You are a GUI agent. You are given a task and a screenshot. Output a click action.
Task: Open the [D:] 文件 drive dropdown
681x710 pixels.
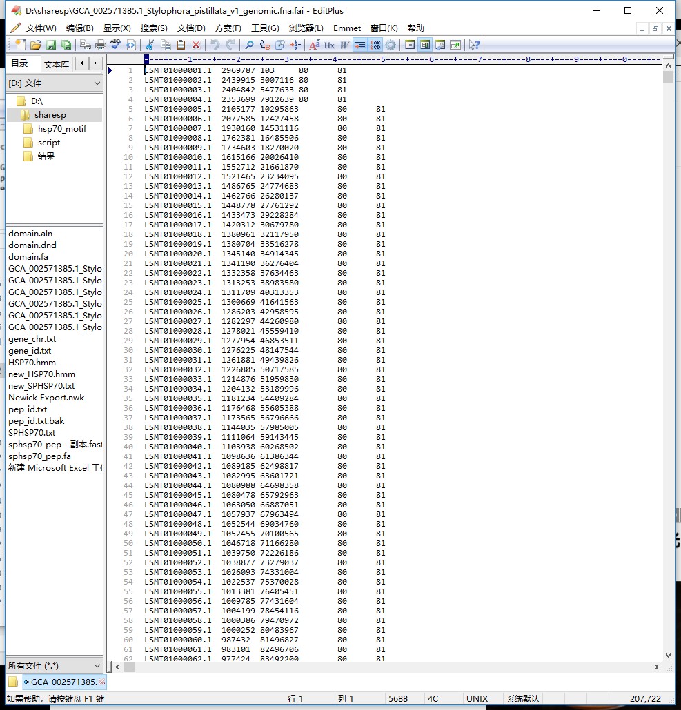(55, 83)
